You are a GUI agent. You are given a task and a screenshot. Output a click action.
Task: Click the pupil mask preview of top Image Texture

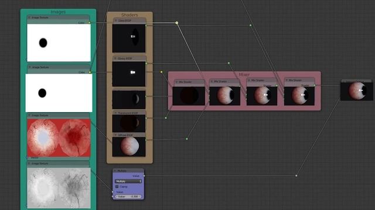coord(59,43)
